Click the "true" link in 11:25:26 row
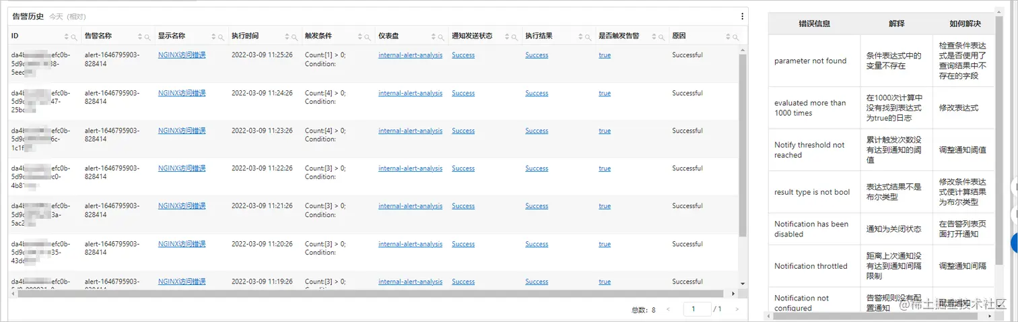Viewport: 1018px width, 322px height. coord(605,55)
